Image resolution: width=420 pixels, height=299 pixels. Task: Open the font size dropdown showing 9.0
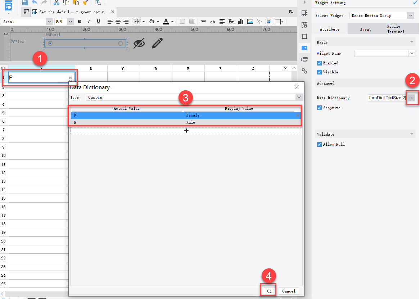point(69,22)
